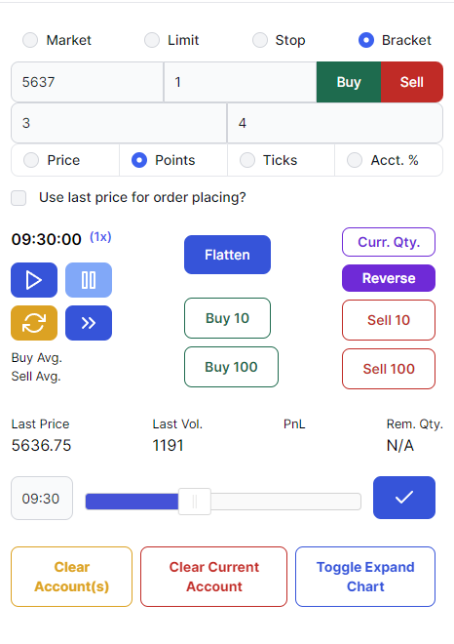The height and width of the screenshot is (644, 454).
Task: Reverse the current position
Action: click(x=389, y=278)
